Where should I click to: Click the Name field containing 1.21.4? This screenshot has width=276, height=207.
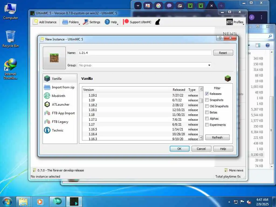145,53
